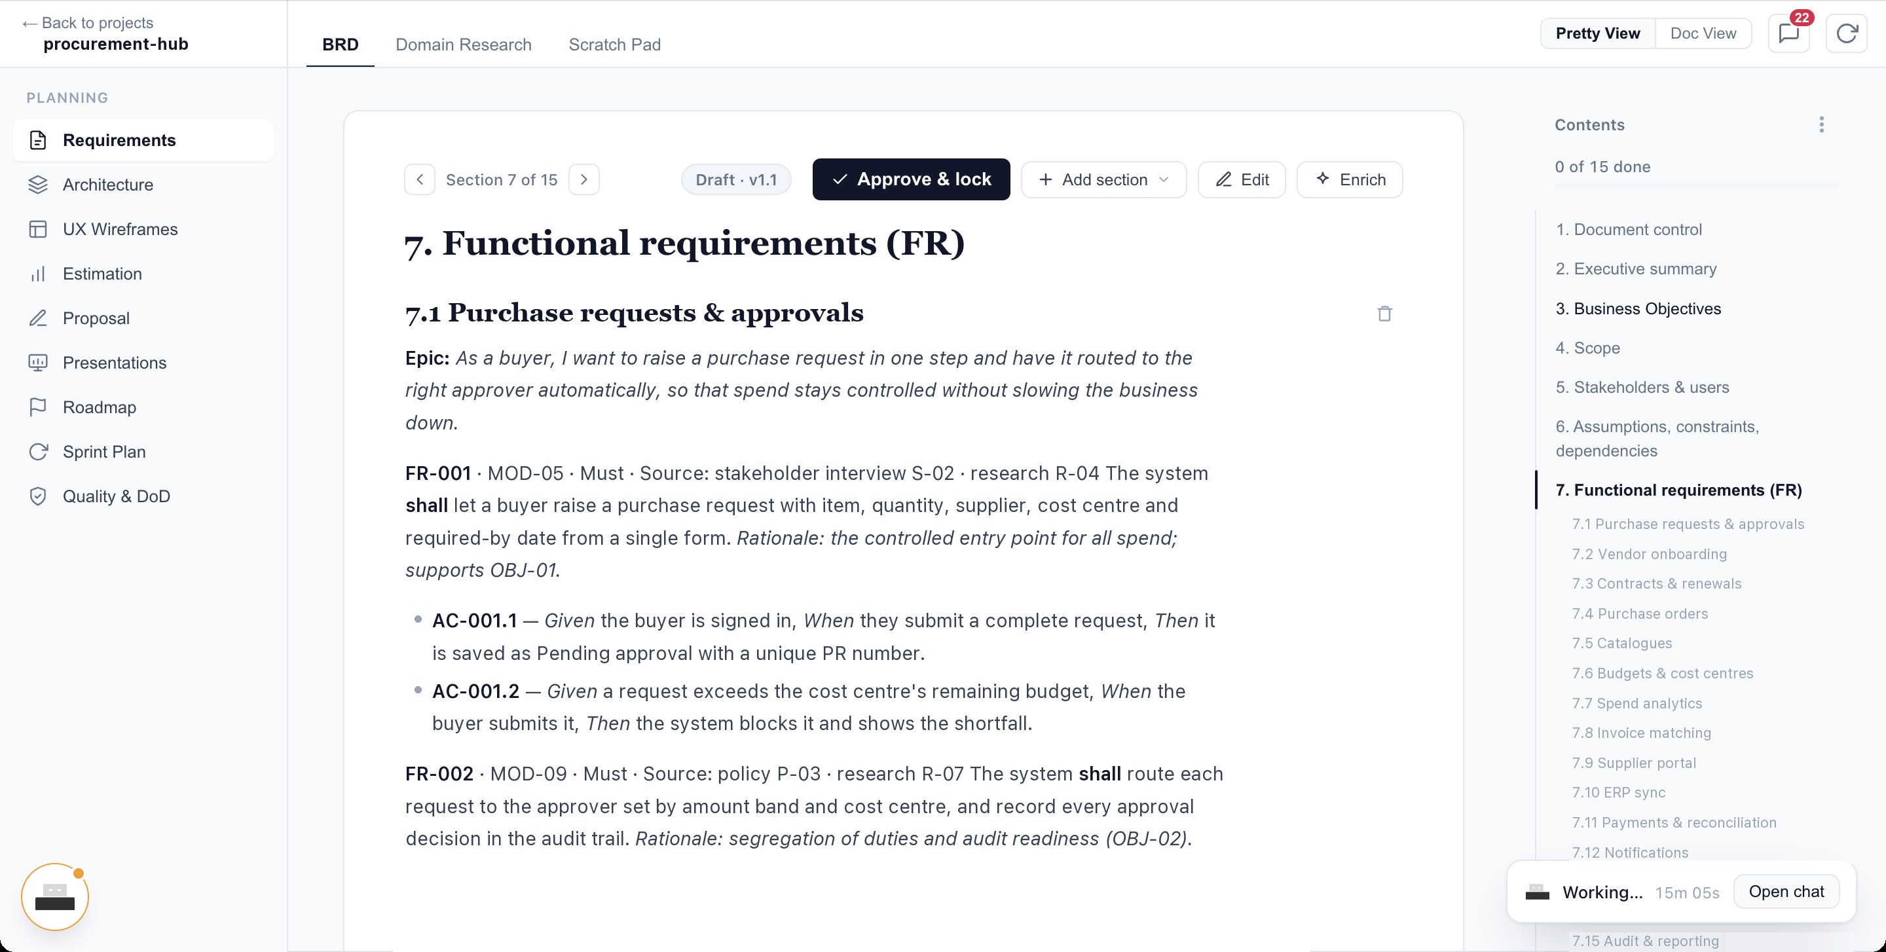Image resolution: width=1886 pixels, height=952 pixels.
Task: Jump to 7.2 Vendor onboarding
Action: pyautogui.click(x=1650, y=554)
